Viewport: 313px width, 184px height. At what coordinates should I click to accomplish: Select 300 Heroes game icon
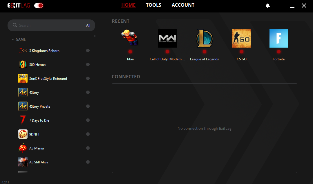[x=23, y=64]
